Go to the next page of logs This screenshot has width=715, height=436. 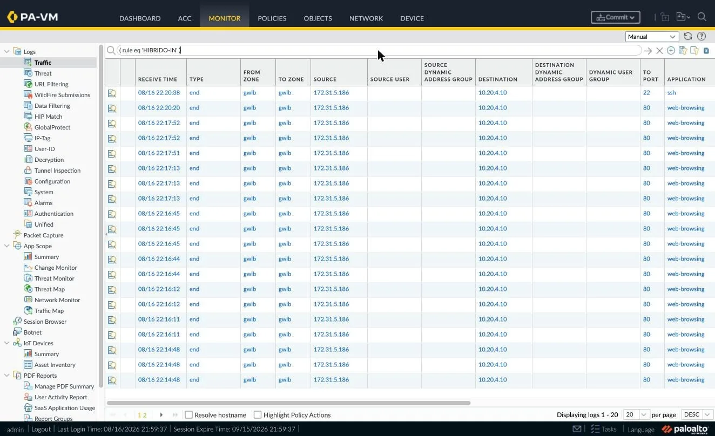tap(161, 415)
